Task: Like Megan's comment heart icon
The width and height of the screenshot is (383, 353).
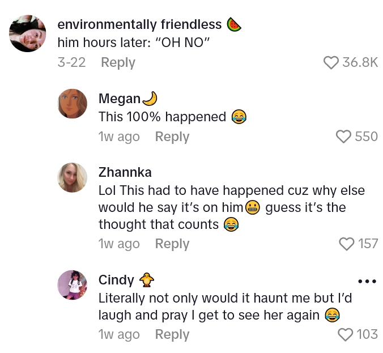Action: coord(344,137)
